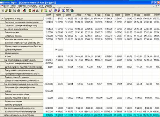Open print preview magnifier-page icon

pos(15,10)
